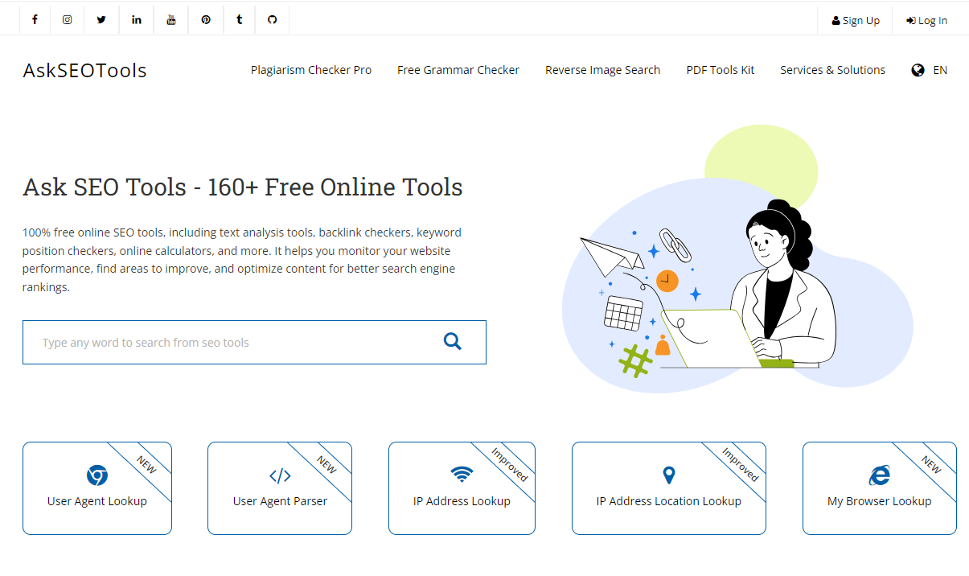Open the Pinterest social icon
Viewport: 969px width, 576px height.
206,20
